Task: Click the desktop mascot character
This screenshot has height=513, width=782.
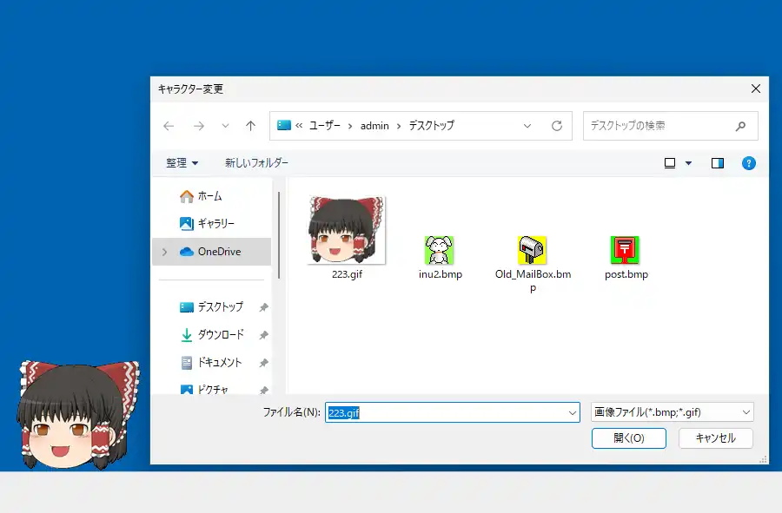Action: (x=78, y=415)
